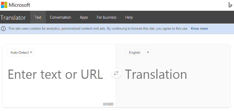Focus the Enter text or URL field
Image resolution: width=234 pixels, height=111 pixels.
(59, 76)
